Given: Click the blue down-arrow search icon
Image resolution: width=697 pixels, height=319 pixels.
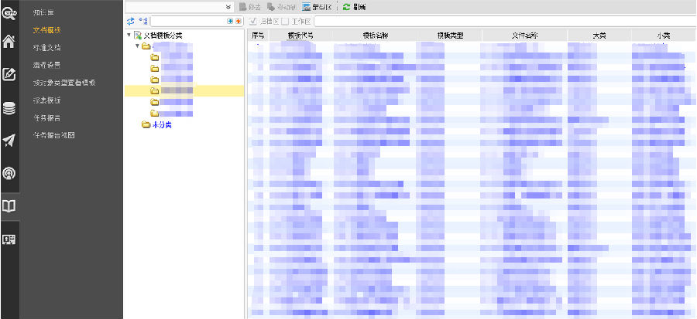Looking at the screenshot, I should pos(230,22).
